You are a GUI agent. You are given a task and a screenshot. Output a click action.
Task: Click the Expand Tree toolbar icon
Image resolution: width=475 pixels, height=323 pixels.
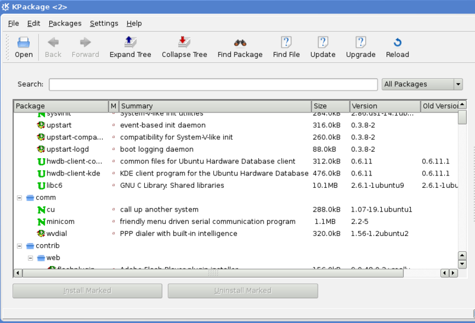pyautogui.click(x=130, y=42)
